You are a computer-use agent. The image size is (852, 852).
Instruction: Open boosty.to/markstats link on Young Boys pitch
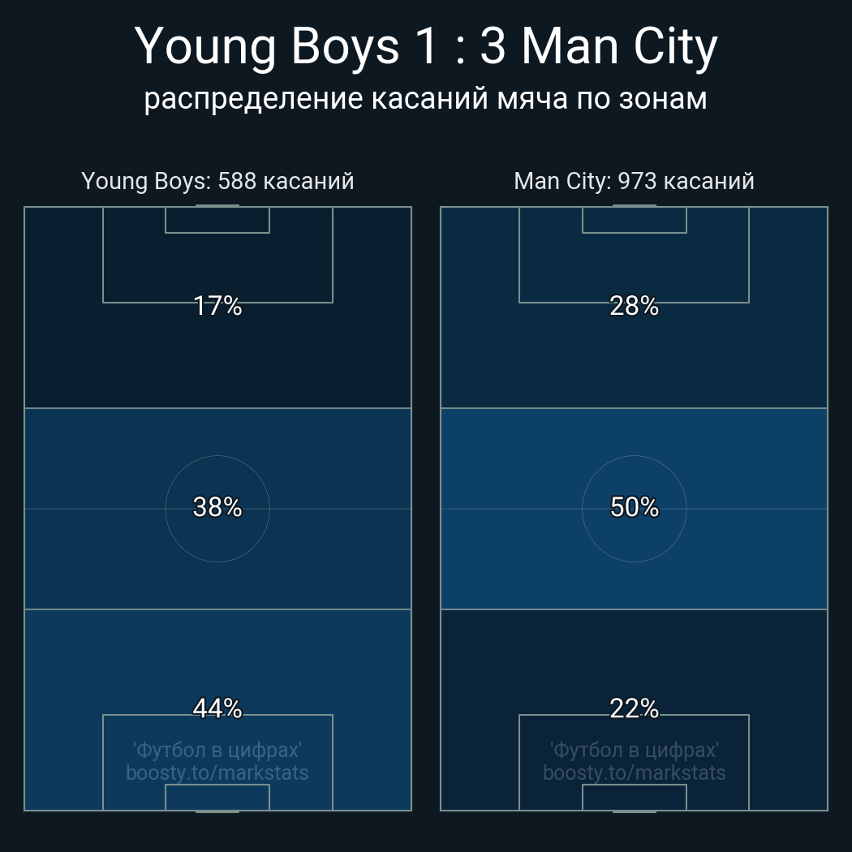coord(217,772)
